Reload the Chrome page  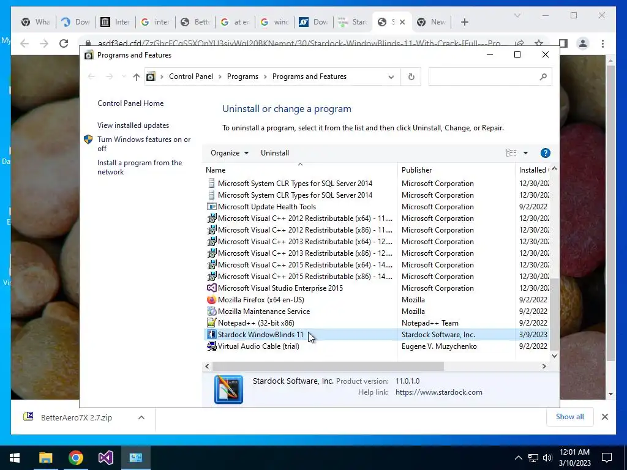64,43
